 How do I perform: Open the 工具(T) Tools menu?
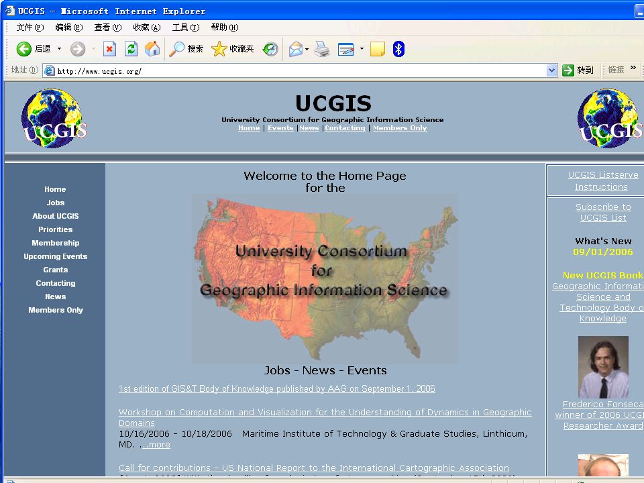[186, 28]
